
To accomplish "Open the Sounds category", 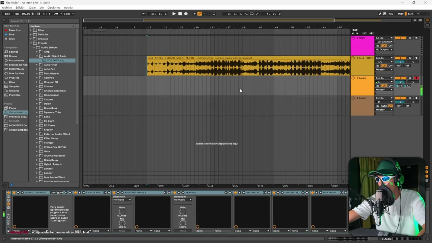I will click(x=13, y=52).
